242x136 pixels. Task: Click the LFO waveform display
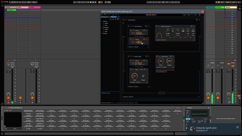tap(199, 114)
